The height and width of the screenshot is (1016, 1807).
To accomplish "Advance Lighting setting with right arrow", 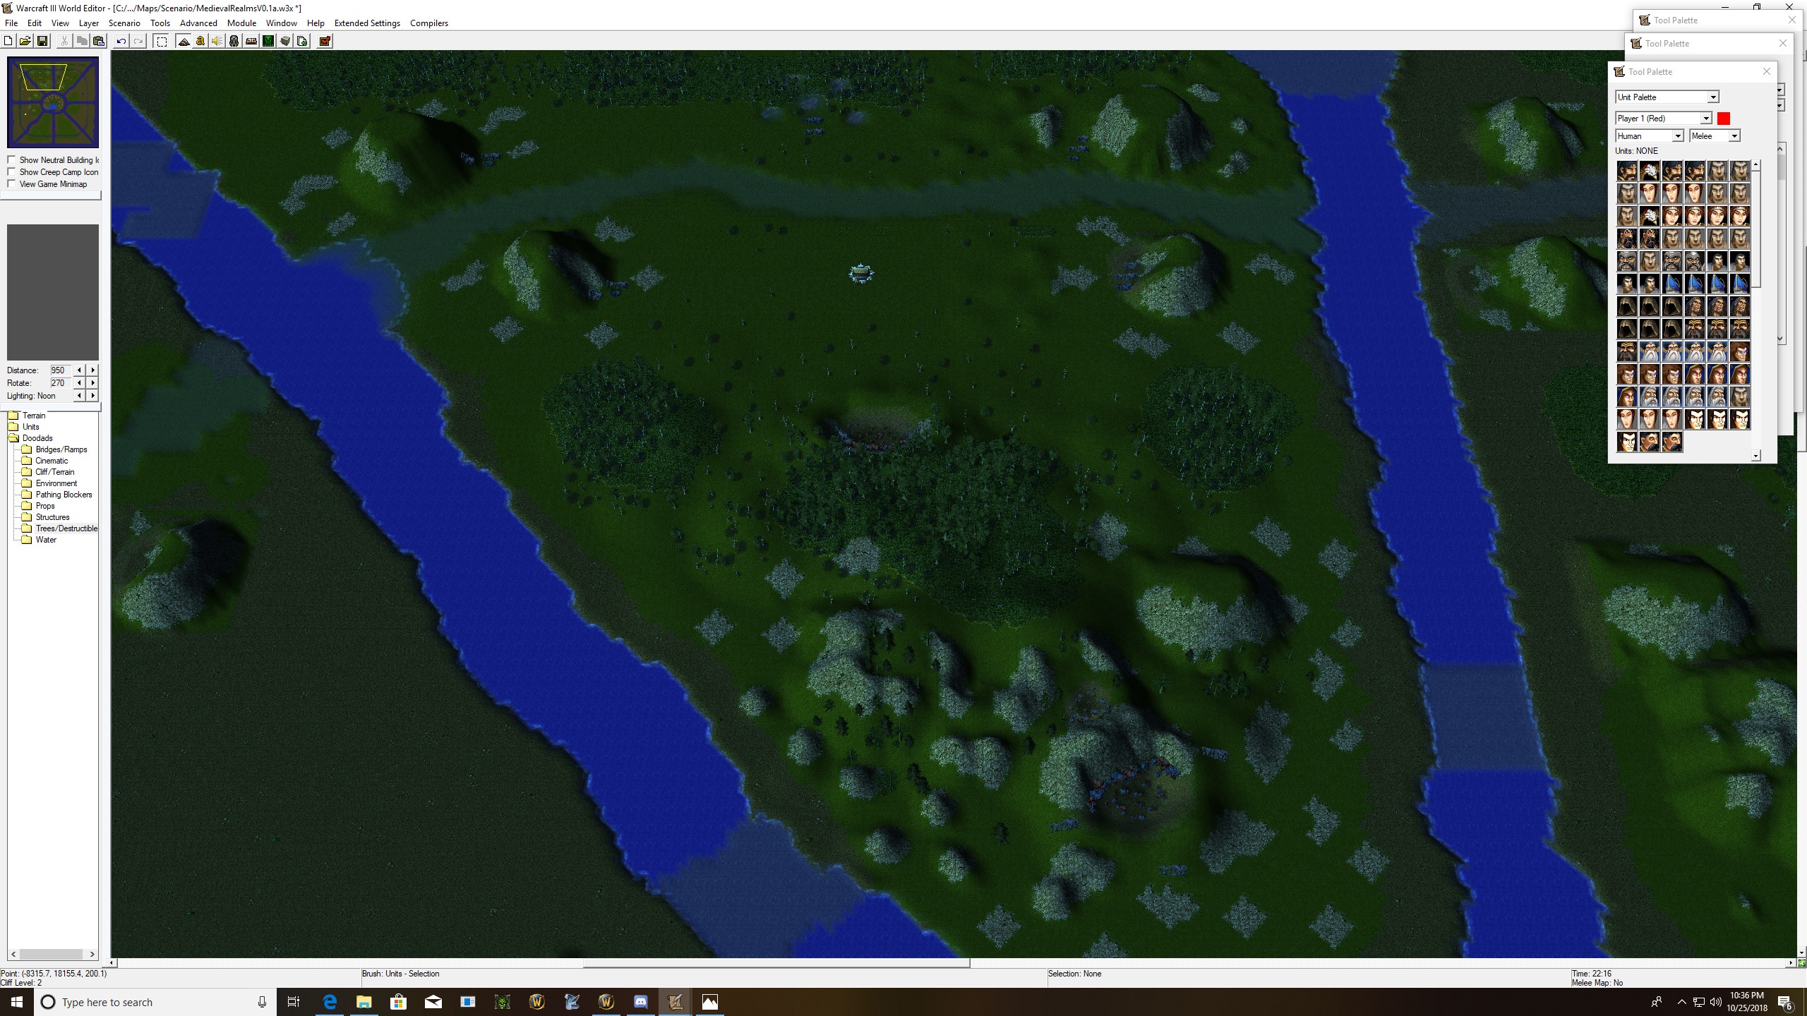I will pyautogui.click(x=92, y=396).
